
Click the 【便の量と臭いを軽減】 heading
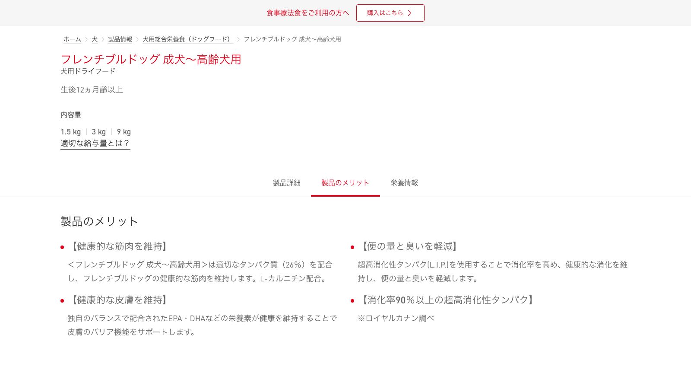click(x=409, y=246)
